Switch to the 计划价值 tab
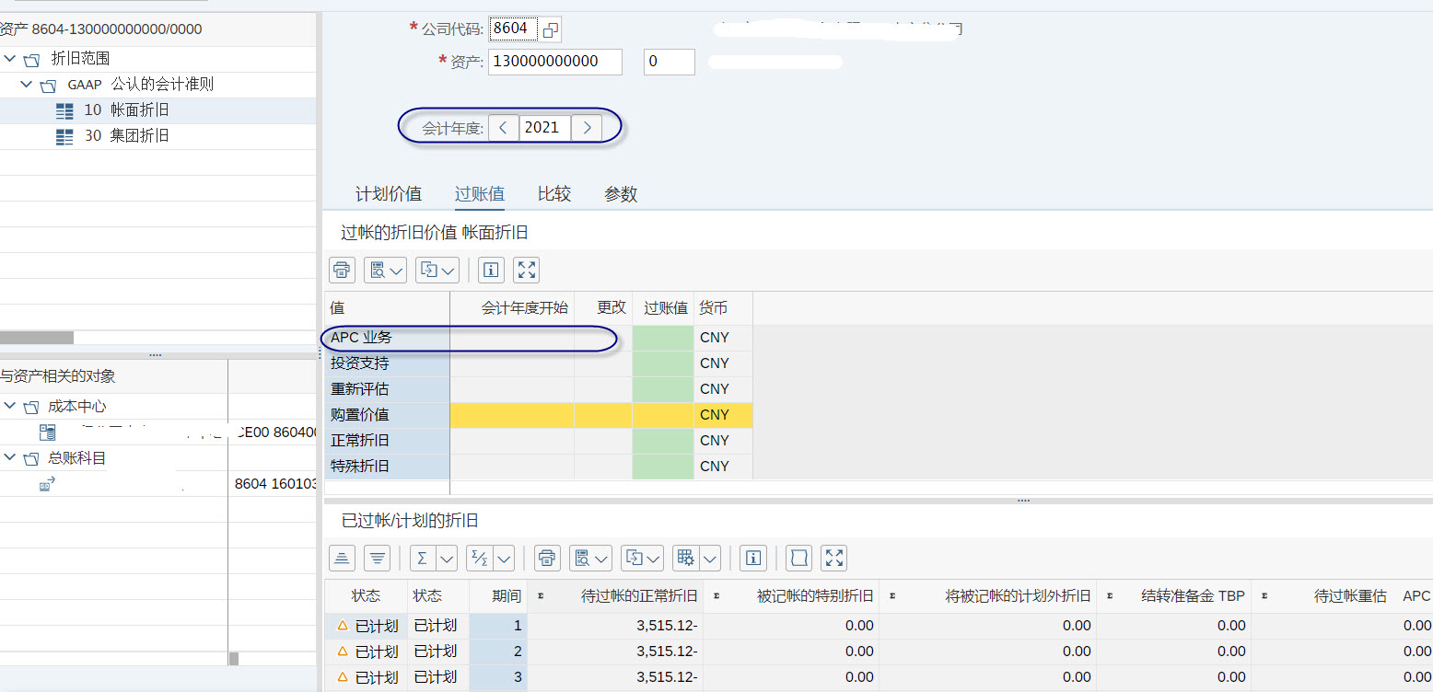 tap(389, 194)
